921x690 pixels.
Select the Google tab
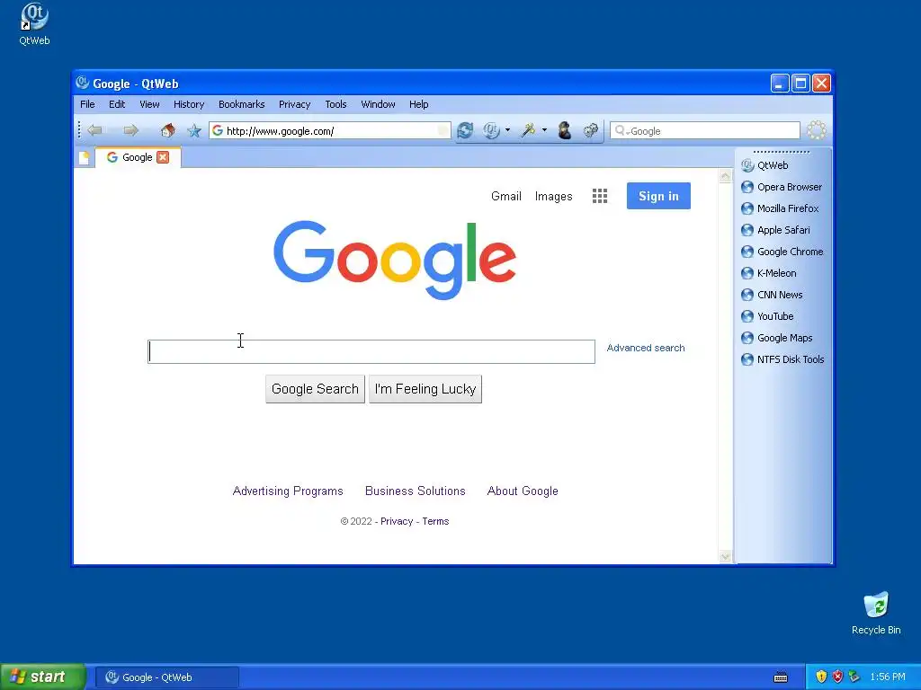[138, 157]
